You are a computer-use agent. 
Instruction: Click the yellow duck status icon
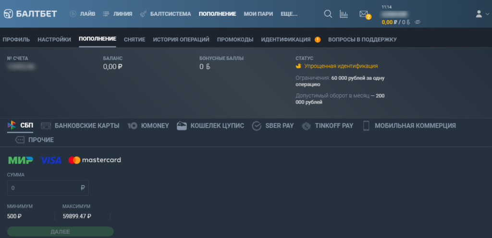299,66
